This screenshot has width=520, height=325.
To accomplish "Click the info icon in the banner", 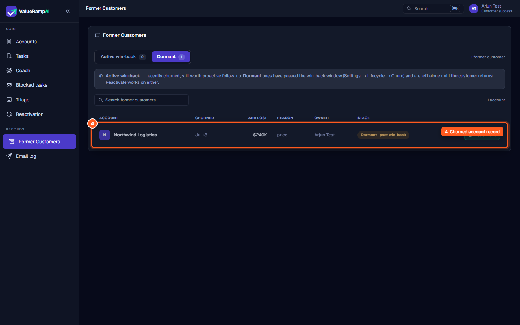I will point(101,76).
